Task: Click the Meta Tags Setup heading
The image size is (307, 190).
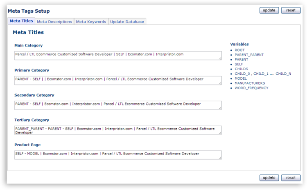Action: [29, 11]
